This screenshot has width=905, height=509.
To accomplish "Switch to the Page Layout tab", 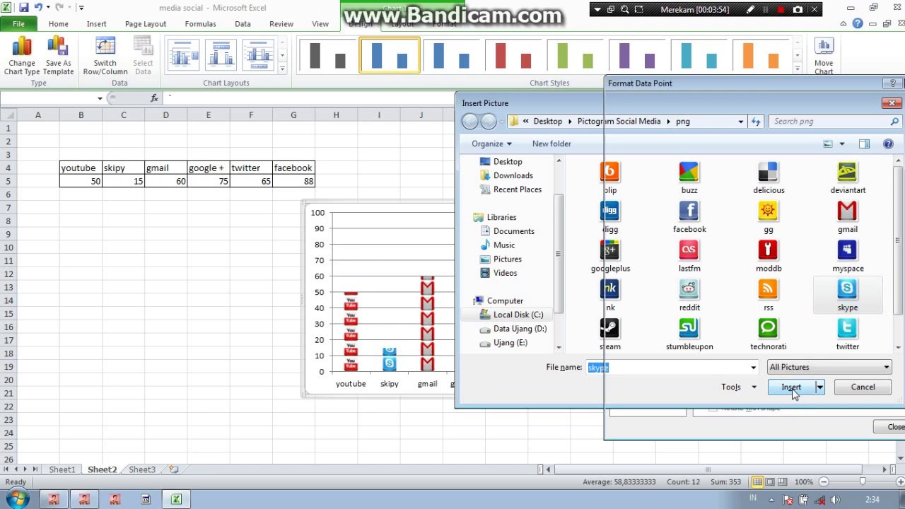I will click(x=146, y=23).
